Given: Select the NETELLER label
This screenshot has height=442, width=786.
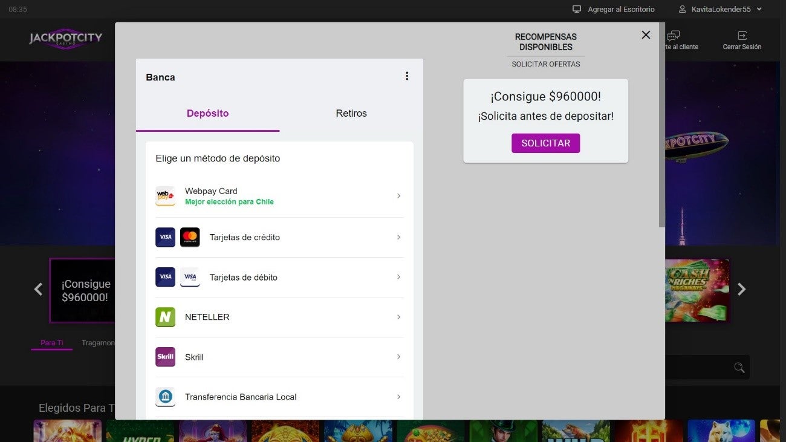Looking at the screenshot, I should (207, 317).
